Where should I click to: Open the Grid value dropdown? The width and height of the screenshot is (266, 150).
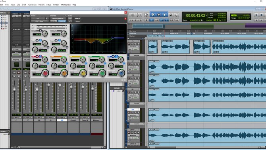[250, 15]
